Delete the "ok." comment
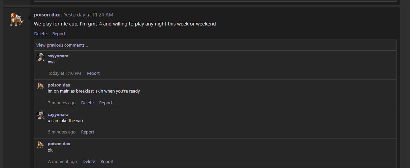Screen dimensions: 410x168 pos(89,161)
